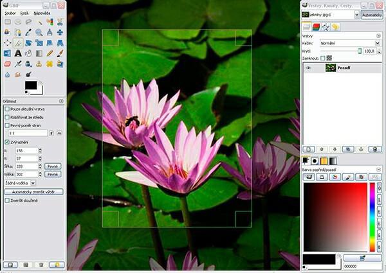Screen dimensions: 386x273
Task: Click the Pevné button next to Výška
Action: 53,174
